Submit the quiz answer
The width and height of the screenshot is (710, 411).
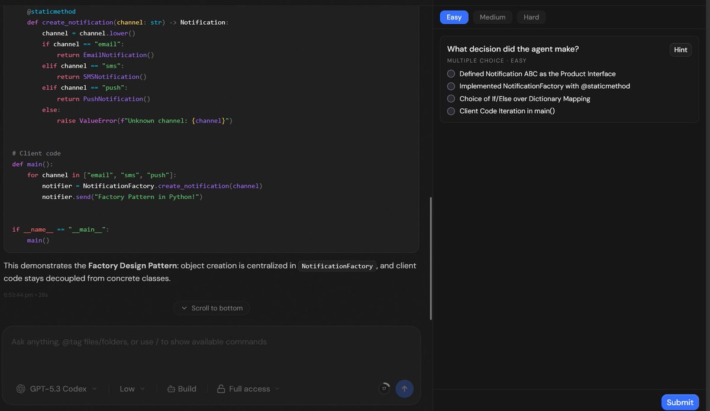click(x=680, y=402)
